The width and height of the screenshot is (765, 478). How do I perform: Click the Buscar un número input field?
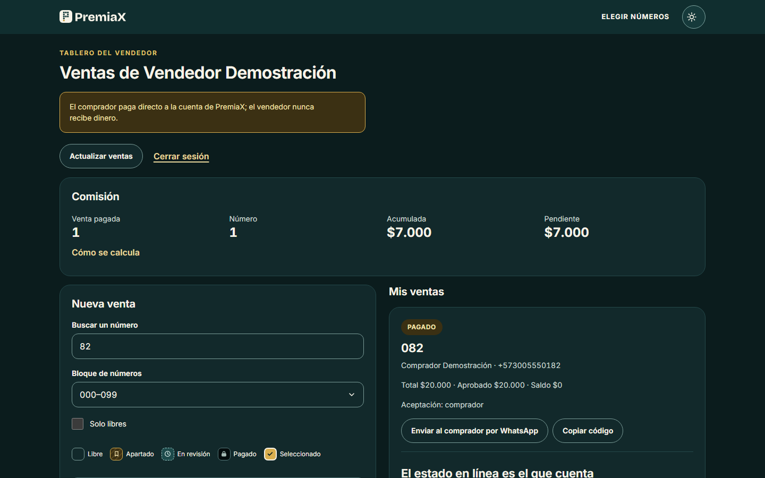point(218,346)
